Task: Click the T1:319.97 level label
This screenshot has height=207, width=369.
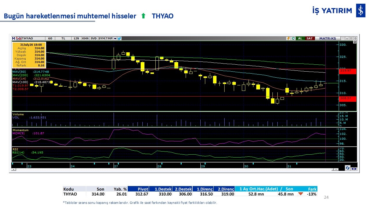Action: pyautogui.click(x=20, y=85)
